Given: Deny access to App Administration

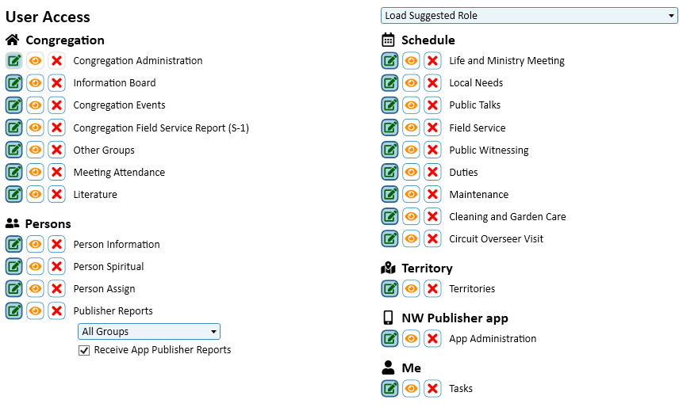Looking at the screenshot, I should click(x=432, y=339).
